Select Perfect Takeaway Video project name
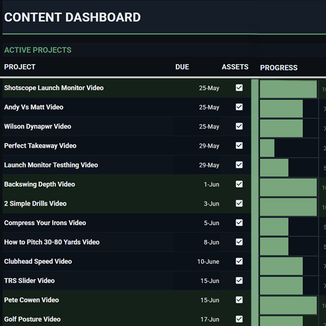This screenshot has width=326, height=326. point(40,146)
